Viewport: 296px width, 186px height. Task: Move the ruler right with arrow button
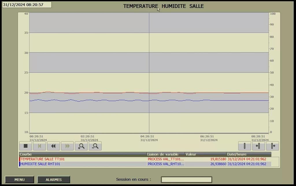pyautogui.click(x=272, y=146)
